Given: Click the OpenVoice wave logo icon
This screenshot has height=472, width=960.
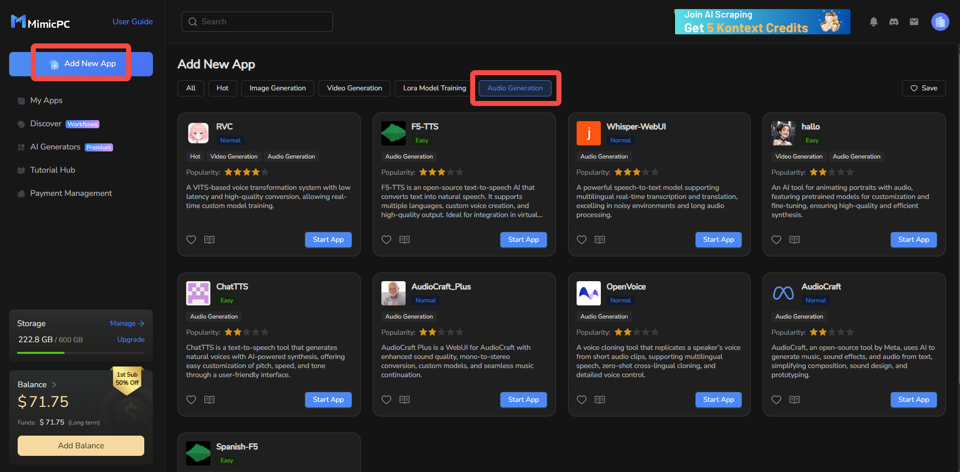Looking at the screenshot, I should [x=589, y=293].
